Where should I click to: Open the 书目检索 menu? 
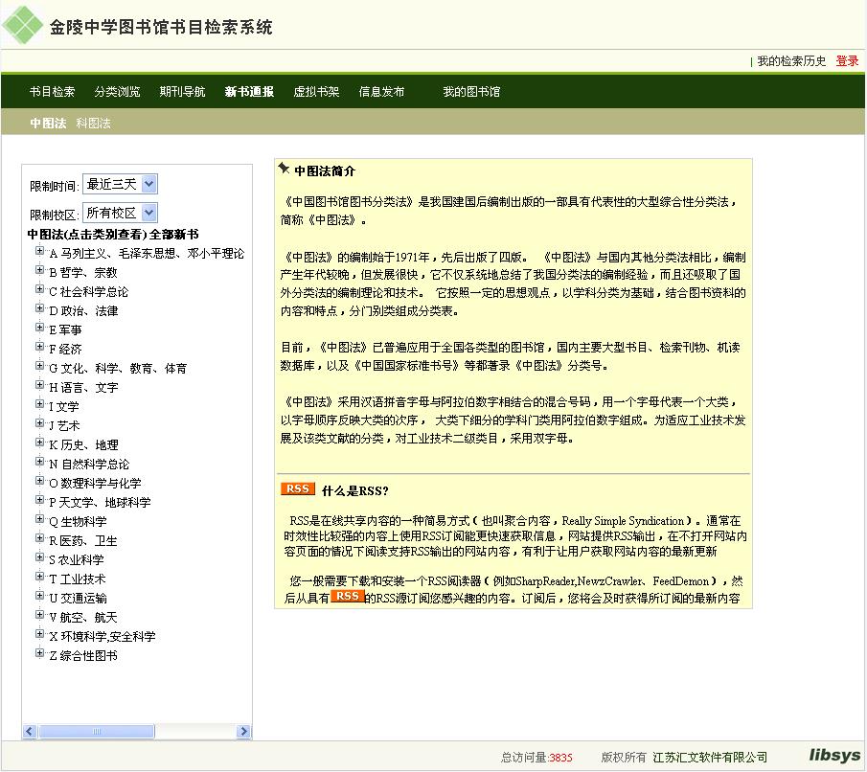(52, 92)
